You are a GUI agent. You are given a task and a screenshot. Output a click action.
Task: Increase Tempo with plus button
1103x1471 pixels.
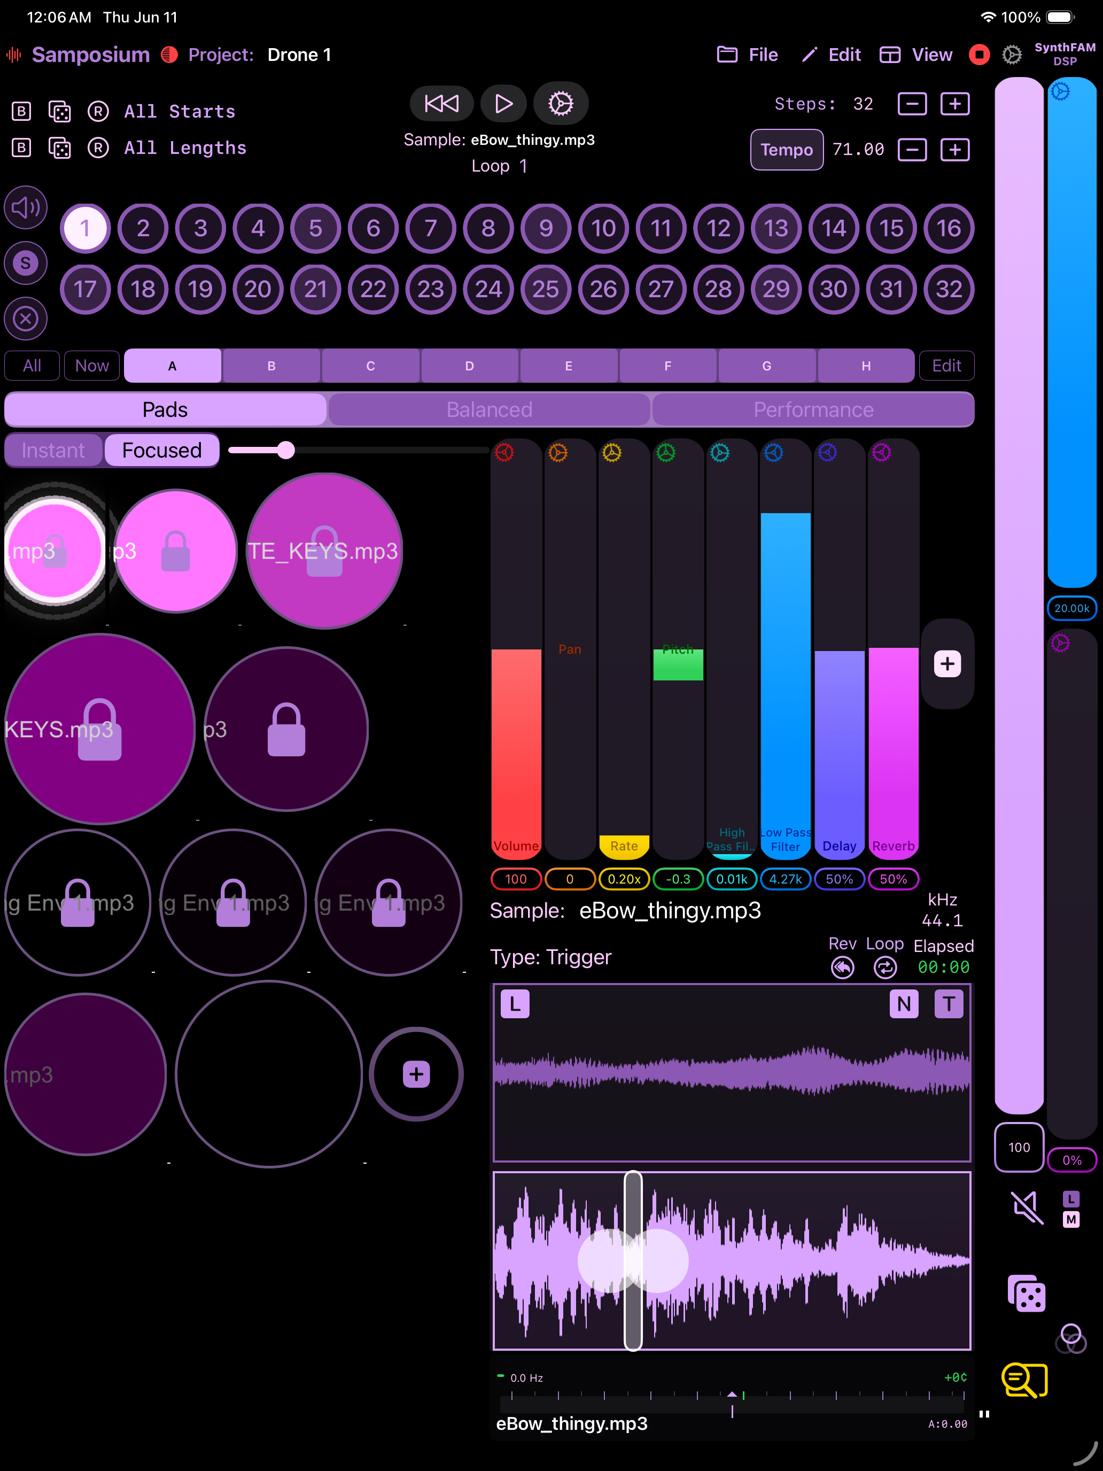(955, 150)
